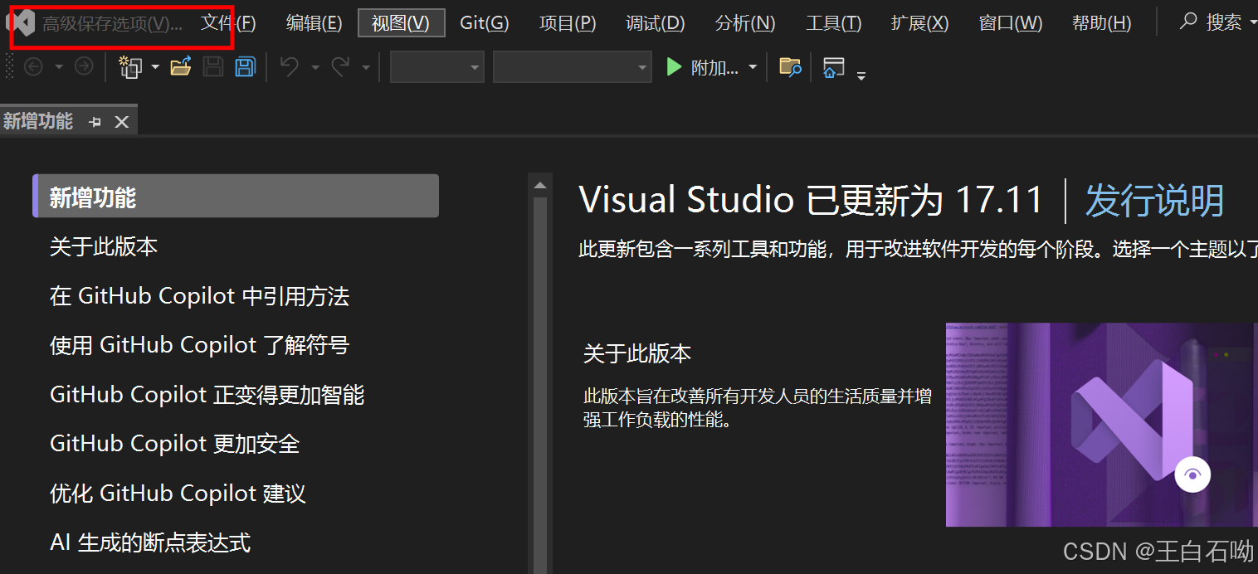Click the 搜索 search box label

coord(1224,22)
